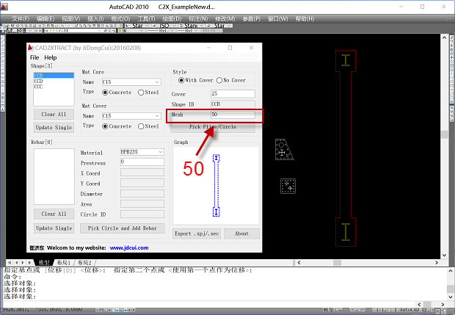Click the Cover value field
This screenshot has width=455, height=315.
click(x=233, y=93)
